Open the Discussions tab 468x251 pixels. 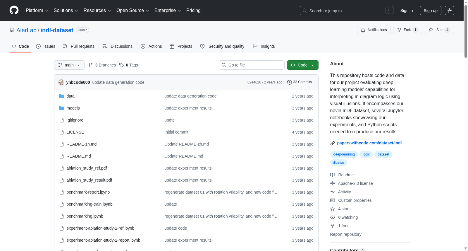click(118, 46)
